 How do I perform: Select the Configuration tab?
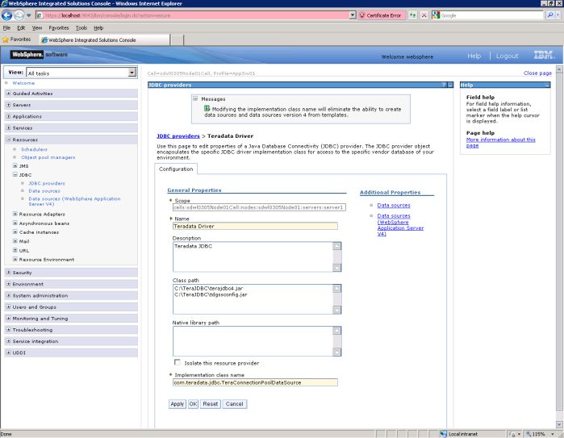(176, 169)
